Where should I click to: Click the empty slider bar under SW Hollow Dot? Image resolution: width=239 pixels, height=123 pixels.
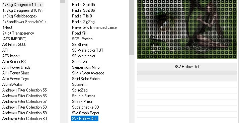click(x=187, y=72)
